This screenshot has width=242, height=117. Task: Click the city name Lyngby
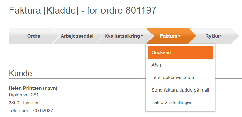(x=31, y=103)
